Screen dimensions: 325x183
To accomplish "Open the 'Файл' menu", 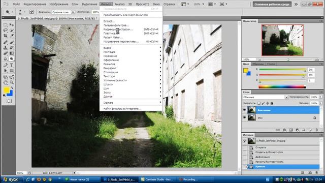I will pos(16,4).
